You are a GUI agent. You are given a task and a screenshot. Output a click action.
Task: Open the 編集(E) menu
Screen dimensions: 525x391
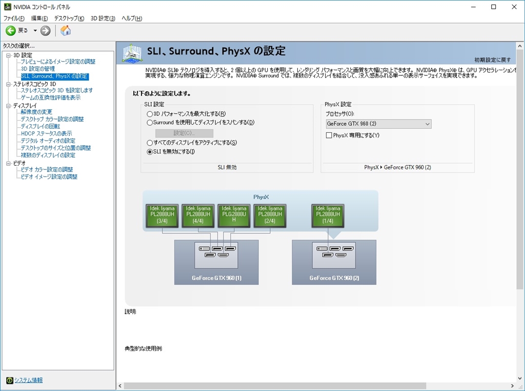(39, 18)
